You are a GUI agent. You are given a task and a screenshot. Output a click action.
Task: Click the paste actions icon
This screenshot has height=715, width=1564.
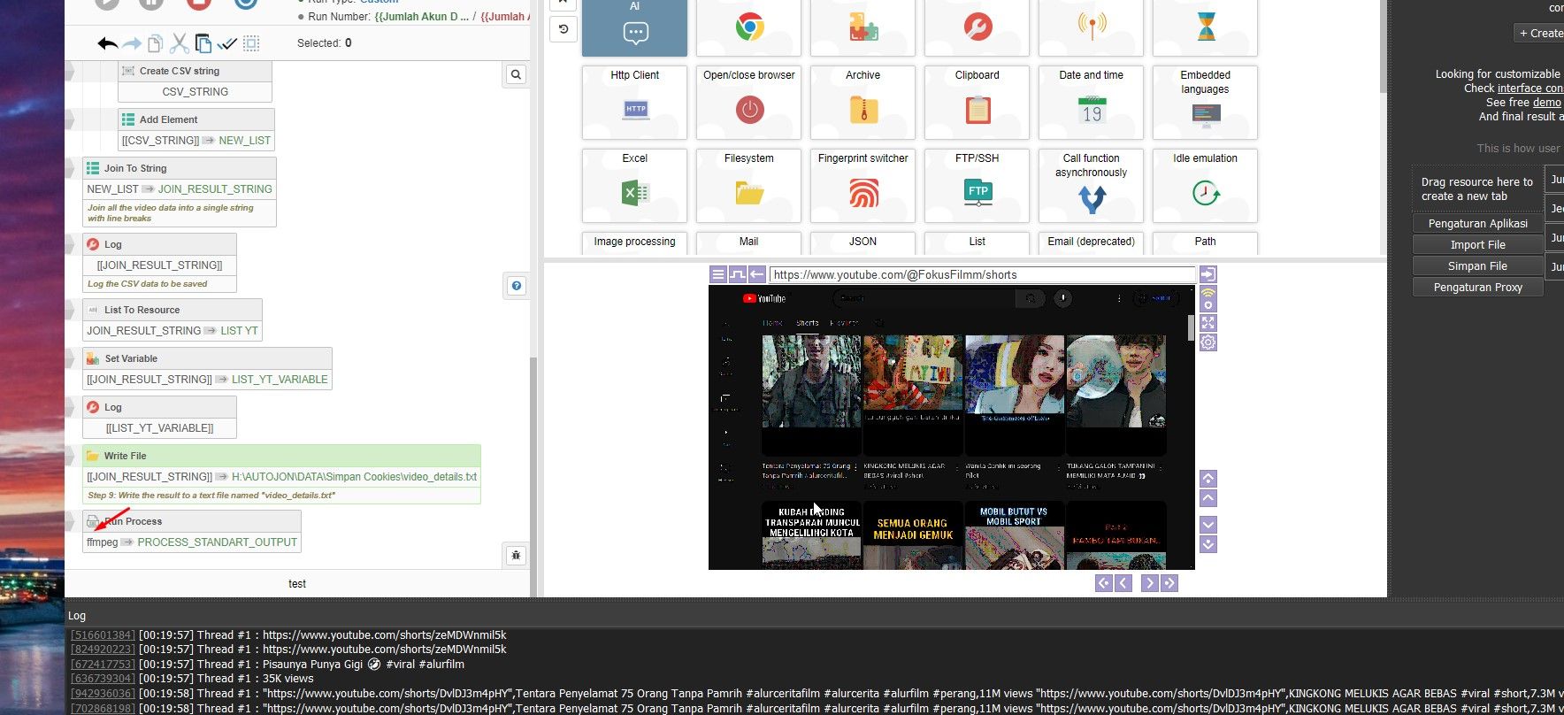click(x=203, y=43)
